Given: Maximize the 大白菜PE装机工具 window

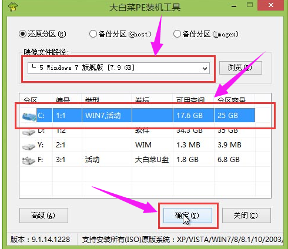Looking at the screenshot, I should click(x=250, y=5).
